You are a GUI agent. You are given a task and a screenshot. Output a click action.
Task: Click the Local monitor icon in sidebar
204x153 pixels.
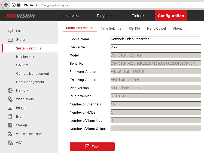click(10, 31)
